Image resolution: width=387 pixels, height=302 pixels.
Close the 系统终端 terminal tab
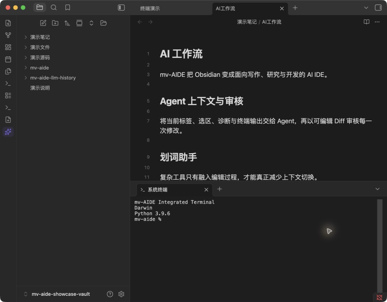coord(206,190)
